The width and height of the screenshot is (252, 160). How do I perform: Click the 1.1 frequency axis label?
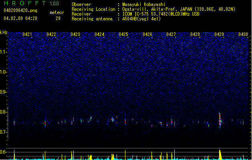pyautogui.click(x=4, y=52)
